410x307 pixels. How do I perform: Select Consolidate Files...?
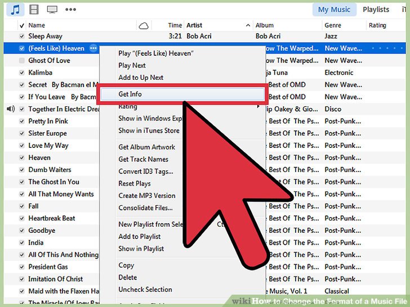145,208
